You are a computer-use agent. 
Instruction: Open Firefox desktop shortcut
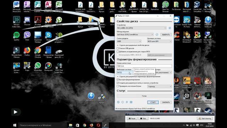coord(27,51)
